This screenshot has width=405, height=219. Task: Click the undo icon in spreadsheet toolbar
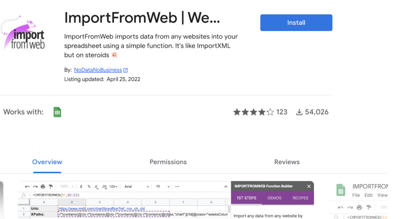pos(27,187)
